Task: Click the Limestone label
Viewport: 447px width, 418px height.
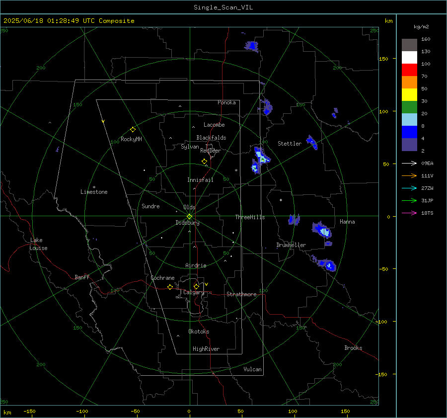Action: pyautogui.click(x=94, y=192)
